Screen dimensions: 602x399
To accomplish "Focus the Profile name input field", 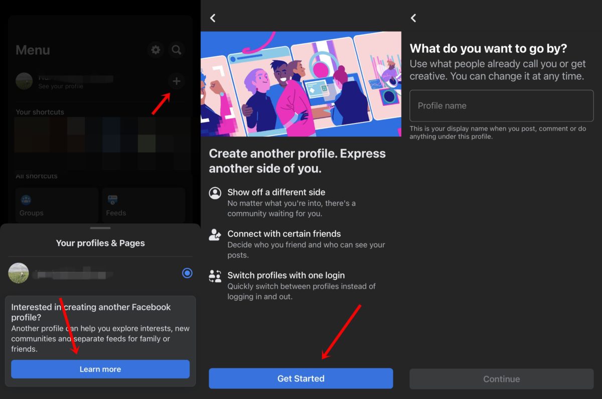I will (501, 106).
